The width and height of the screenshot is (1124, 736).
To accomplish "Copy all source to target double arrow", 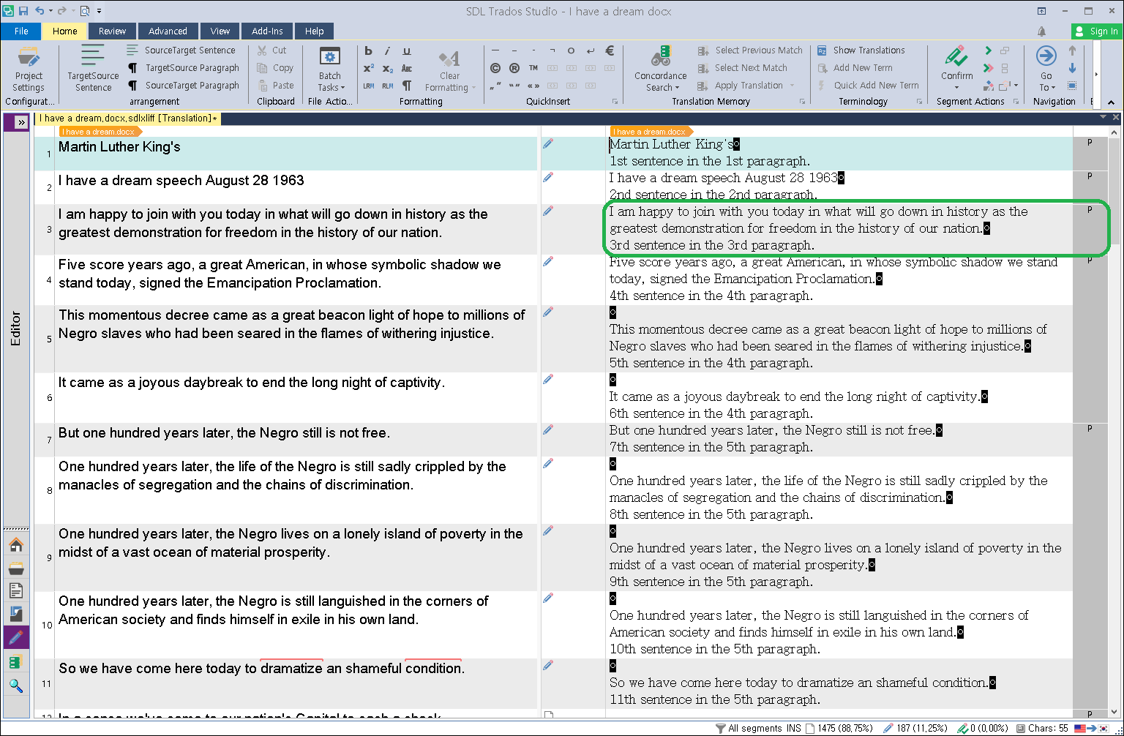I will tap(988, 68).
